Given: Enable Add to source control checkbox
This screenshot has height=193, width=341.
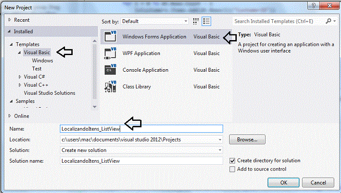Looking at the screenshot, I should pos(232,169).
